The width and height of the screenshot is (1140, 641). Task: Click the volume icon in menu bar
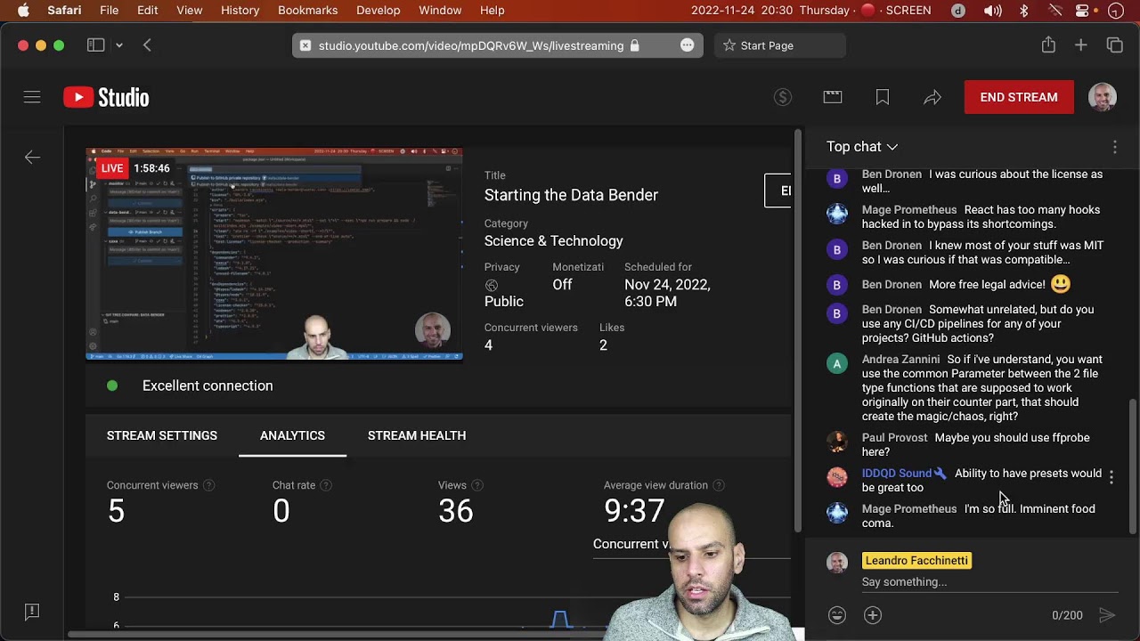point(993,11)
